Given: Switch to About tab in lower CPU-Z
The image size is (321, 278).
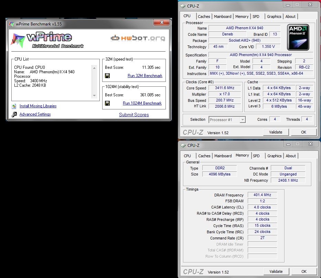Looking at the screenshot, I should pyautogui.click(x=291, y=156).
